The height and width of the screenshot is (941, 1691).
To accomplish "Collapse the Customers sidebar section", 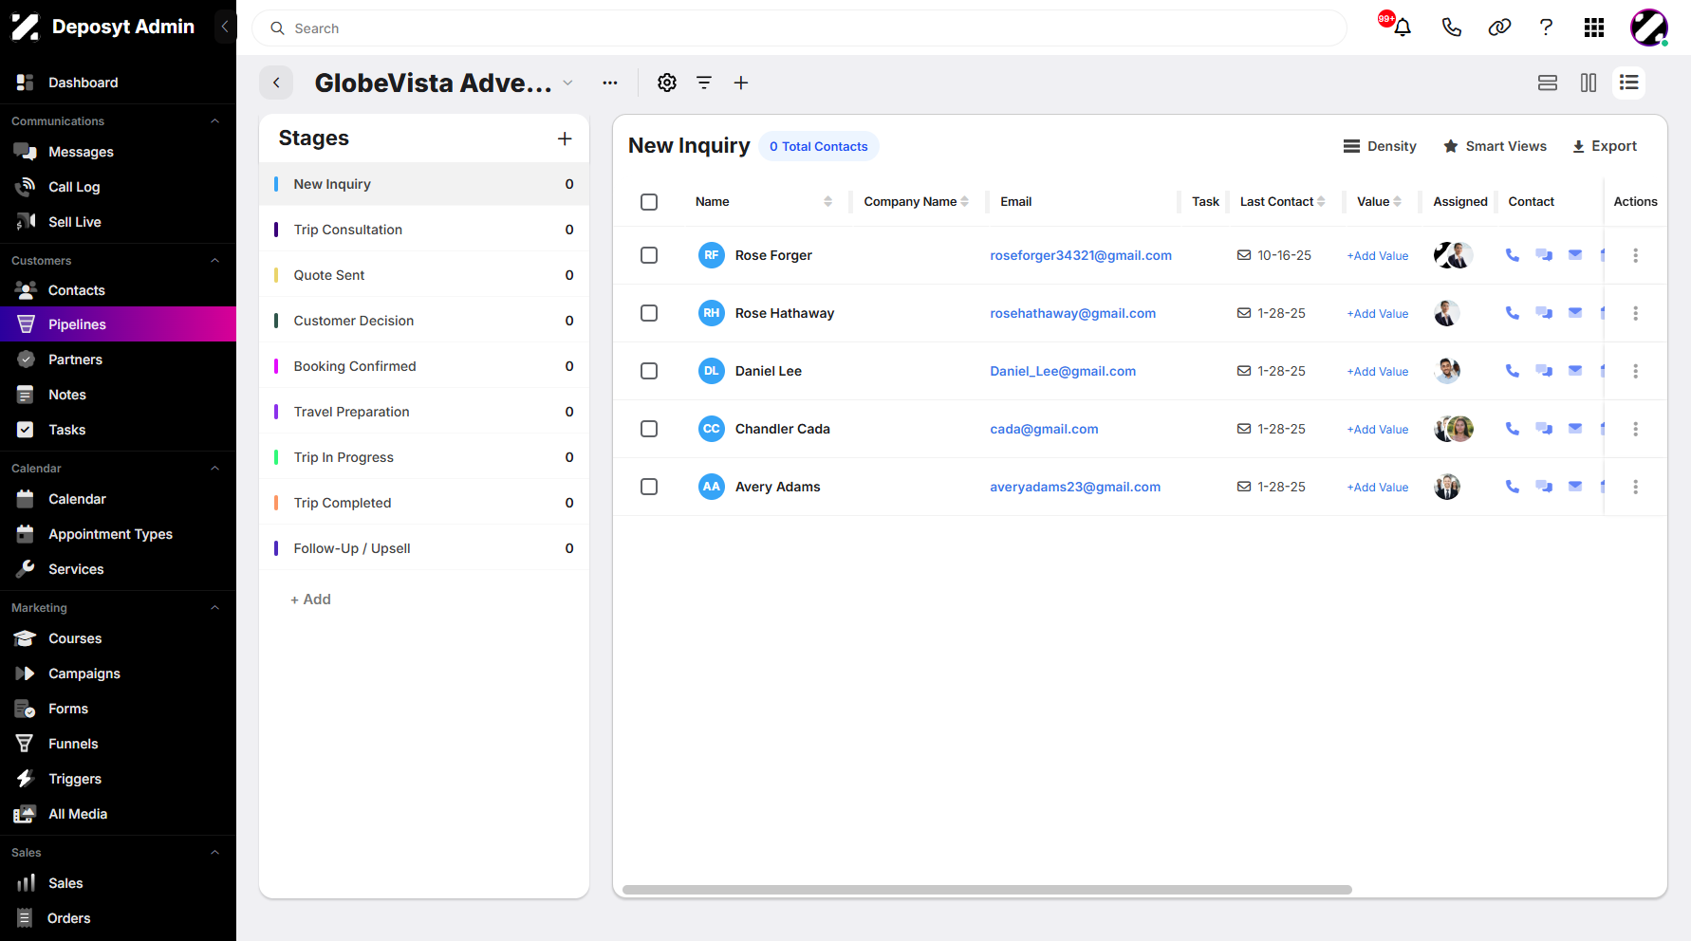I will 214,261.
